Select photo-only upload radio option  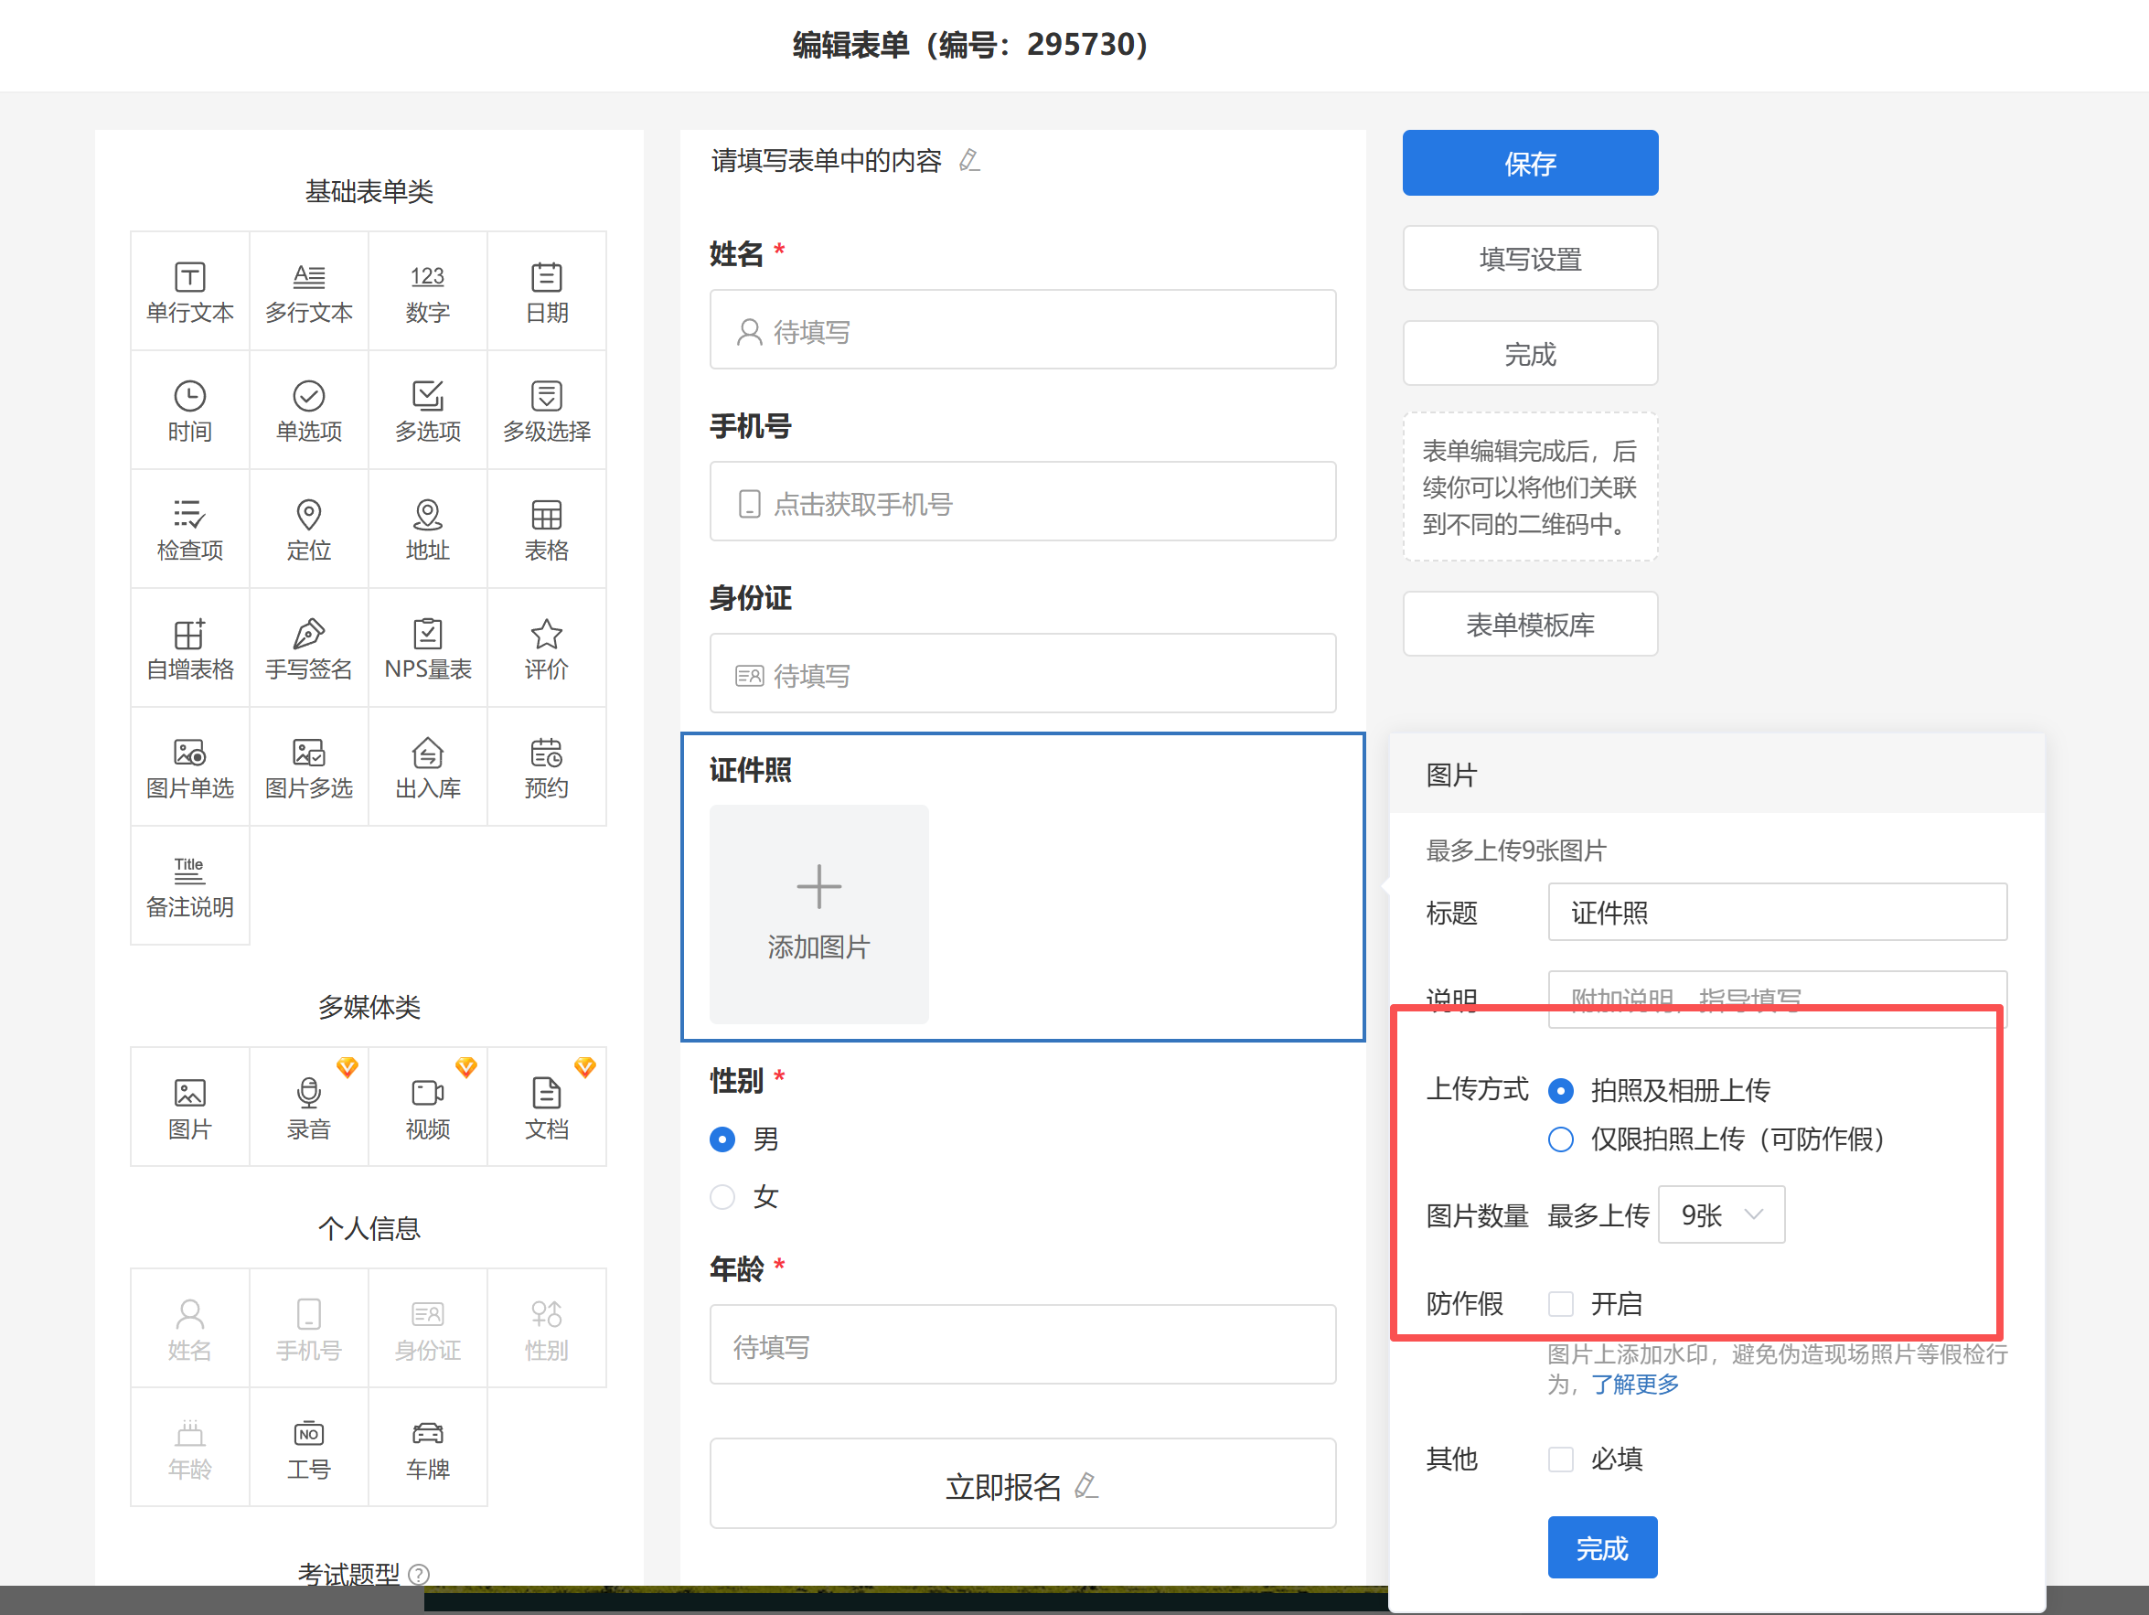1560,1139
